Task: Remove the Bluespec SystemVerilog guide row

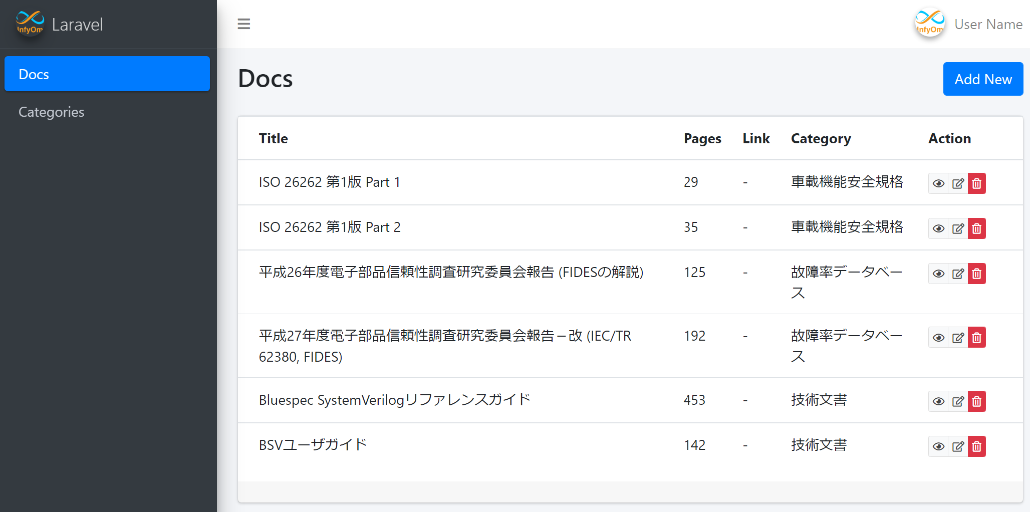Action: pyautogui.click(x=976, y=401)
